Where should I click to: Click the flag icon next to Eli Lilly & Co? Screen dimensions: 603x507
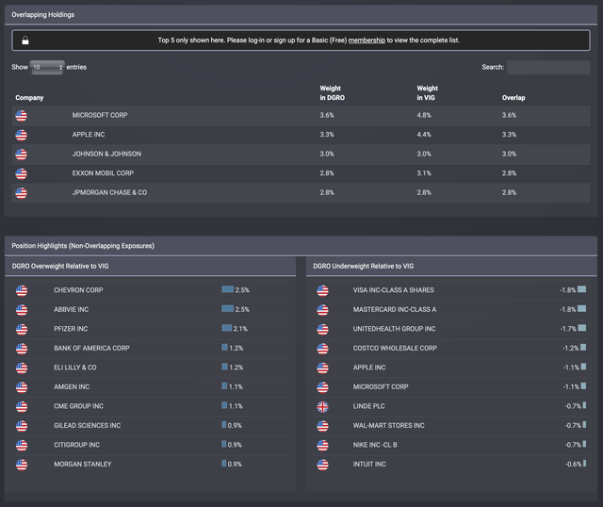22,368
